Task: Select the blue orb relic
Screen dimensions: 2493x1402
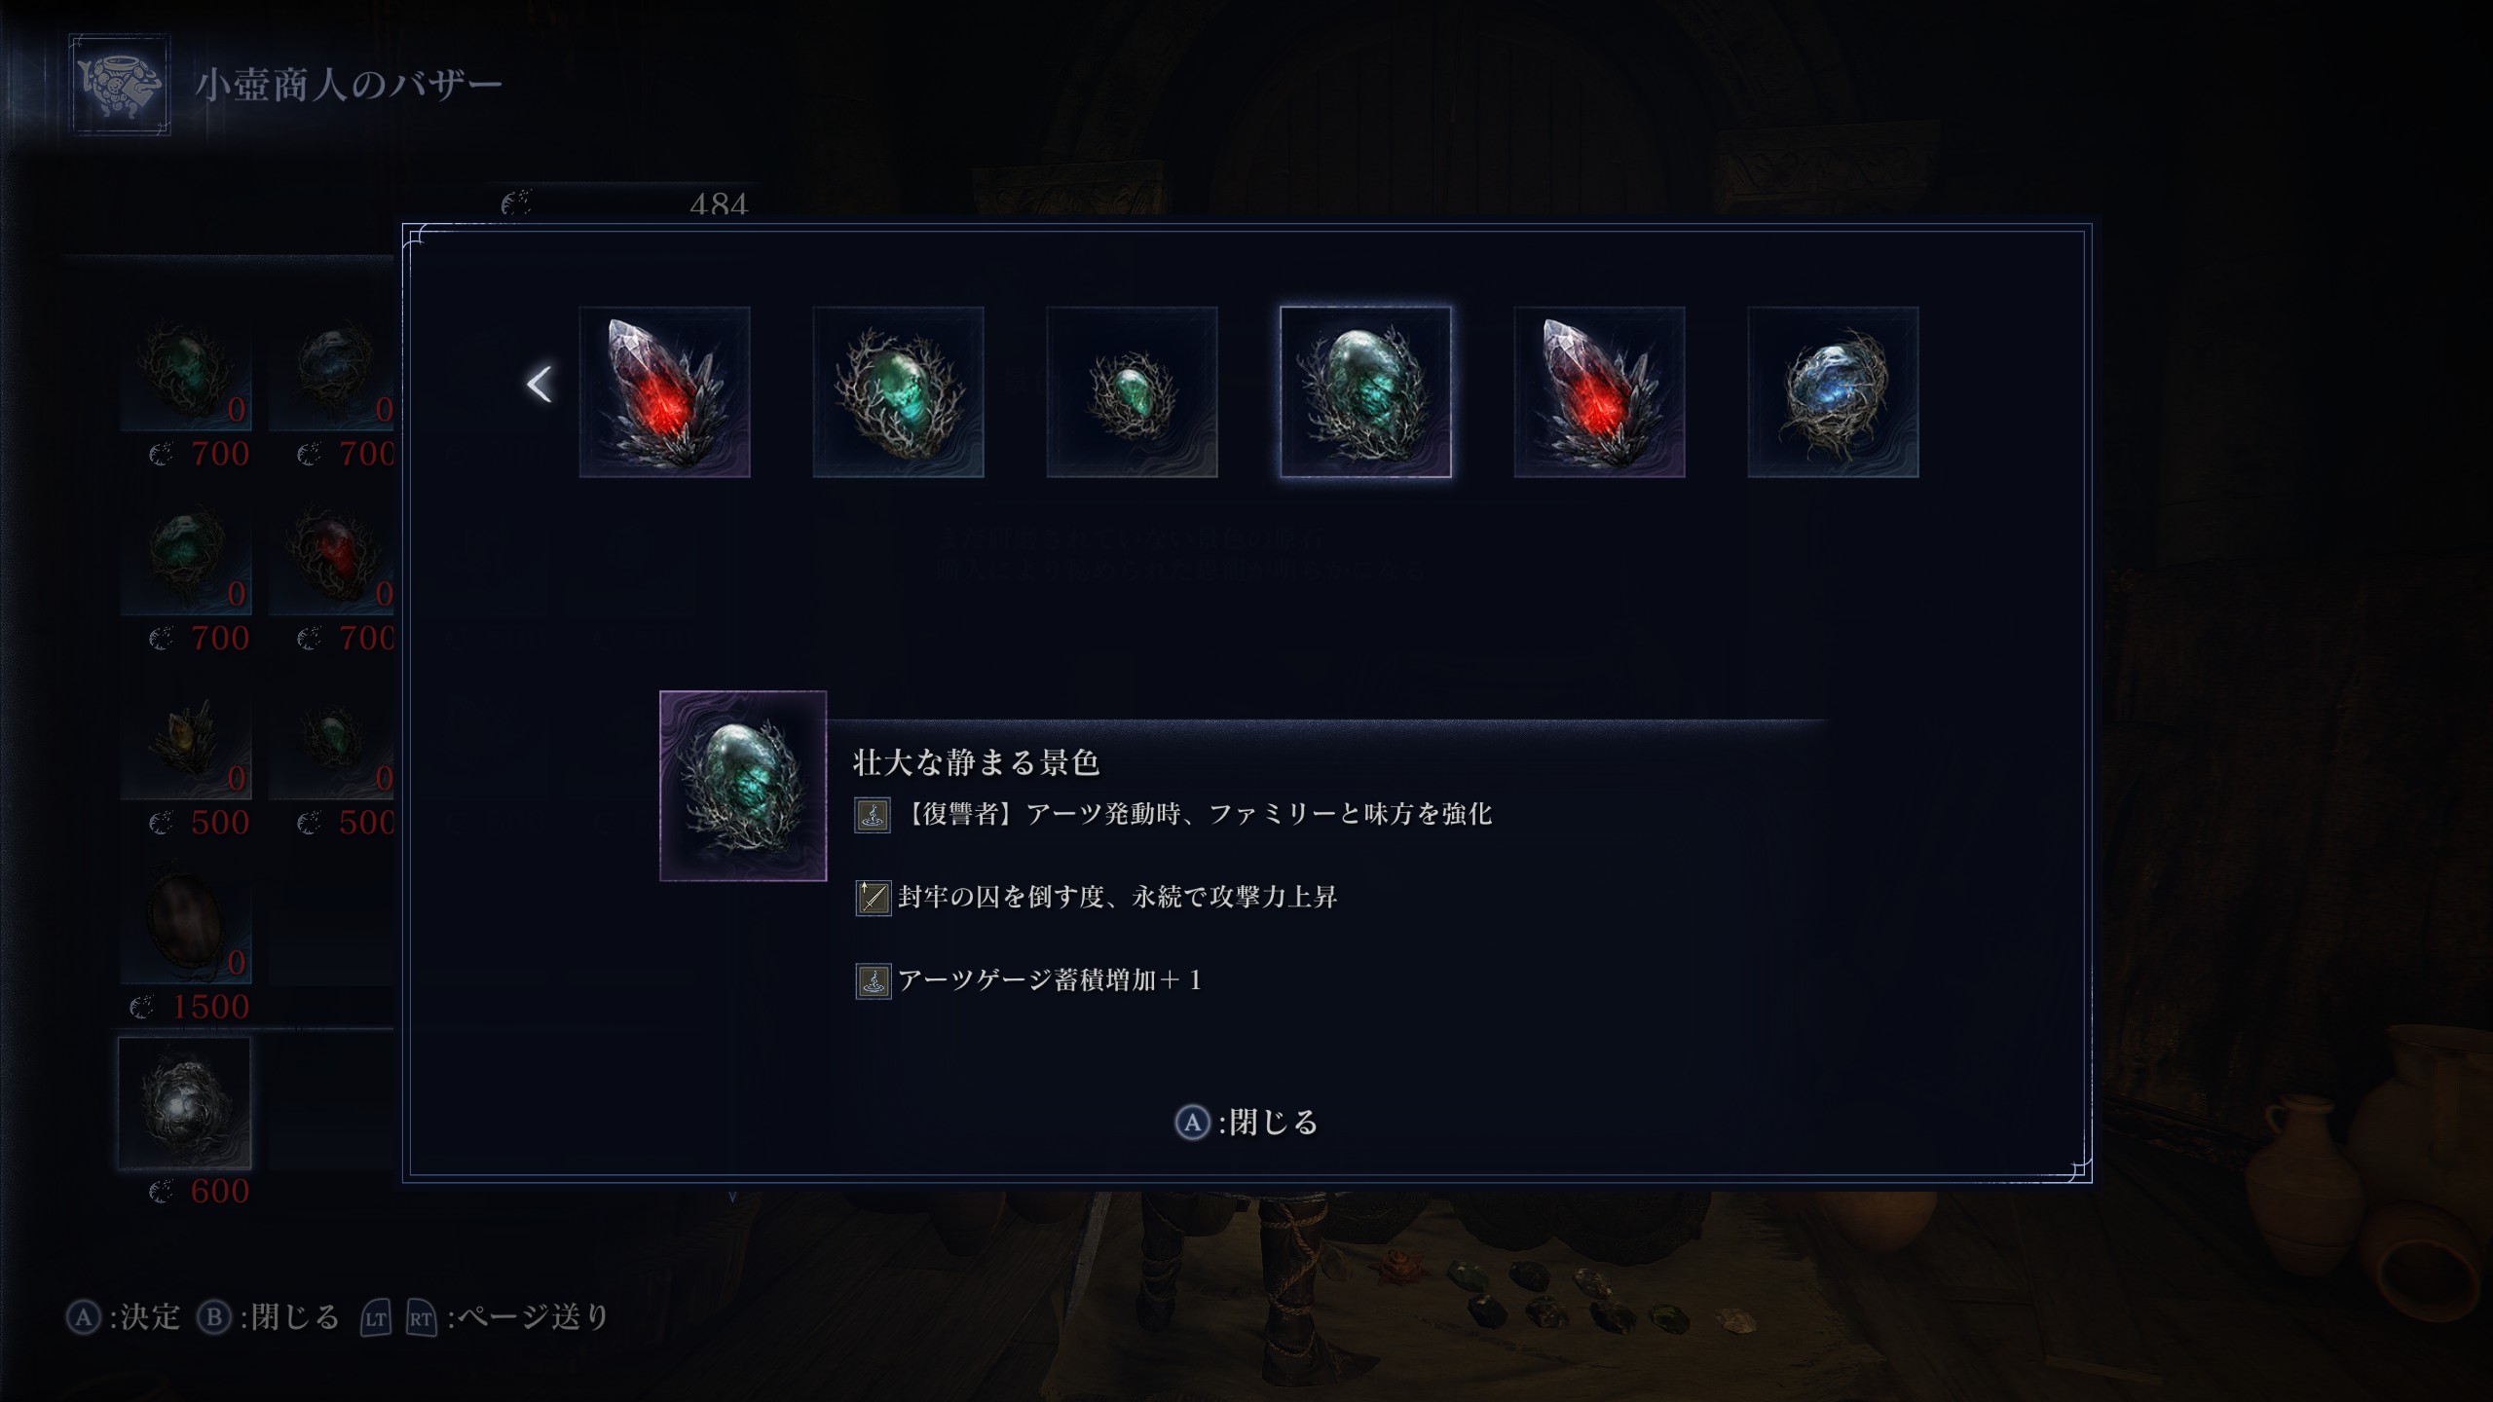Action: click(1833, 392)
